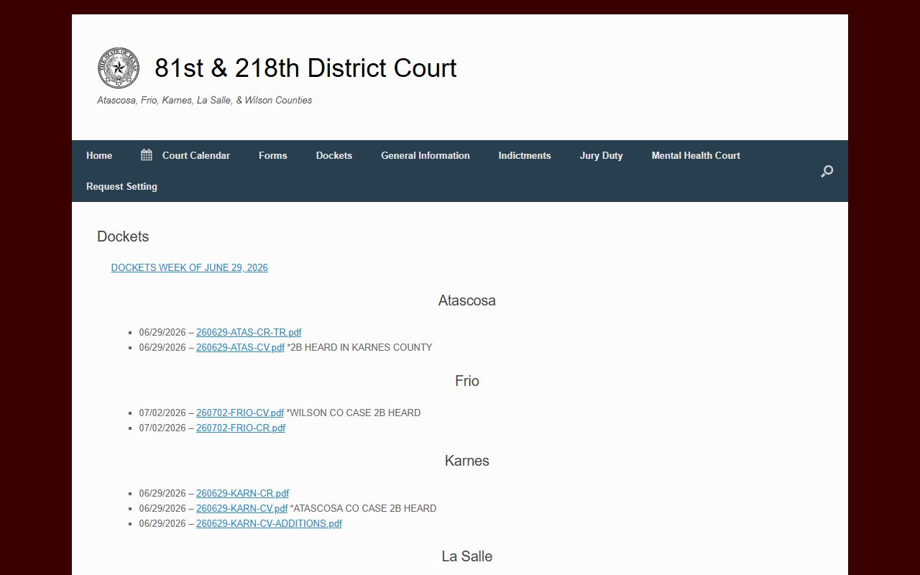This screenshot has height=575, width=920.
Task: Open the Request Setting menu item
Action: click(121, 186)
